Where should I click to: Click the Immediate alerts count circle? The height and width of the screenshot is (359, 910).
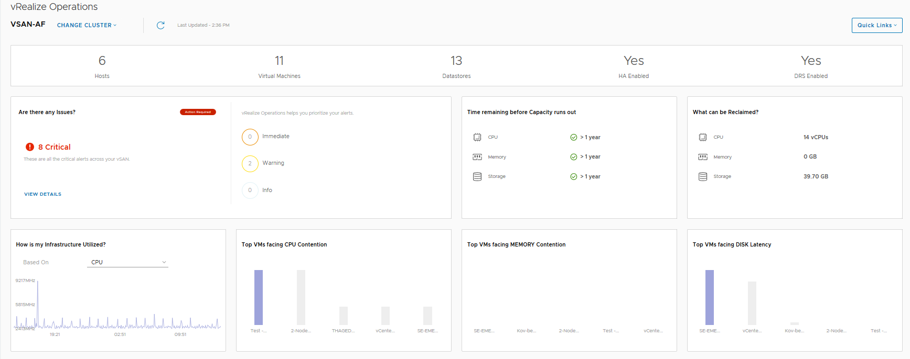click(250, 137)
